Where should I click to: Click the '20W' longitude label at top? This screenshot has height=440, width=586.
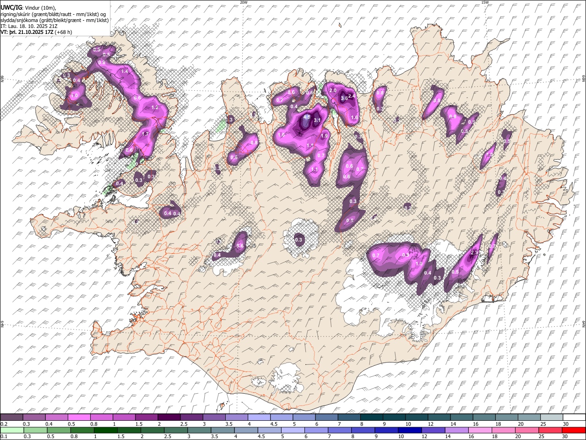coord(244,2)
